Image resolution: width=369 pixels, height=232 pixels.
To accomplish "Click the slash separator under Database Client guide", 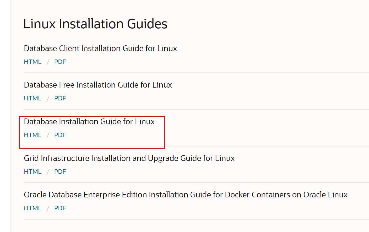I will click(48, 62).
